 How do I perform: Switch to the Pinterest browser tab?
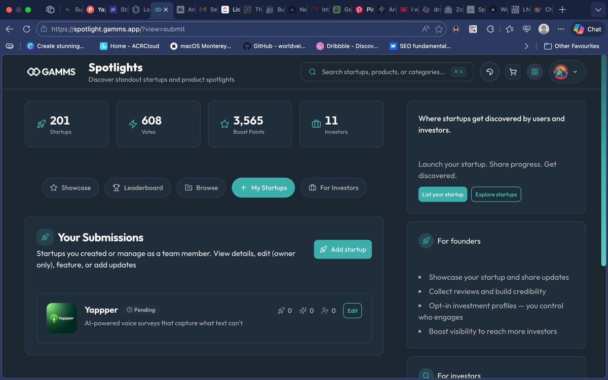point(365,10)
